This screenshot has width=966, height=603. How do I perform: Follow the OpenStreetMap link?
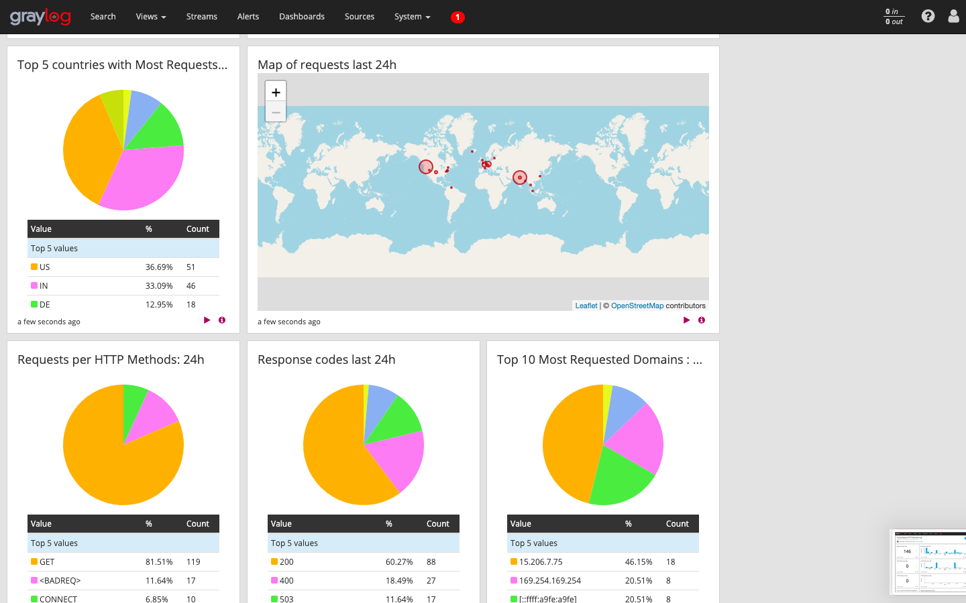click(637, 306)
